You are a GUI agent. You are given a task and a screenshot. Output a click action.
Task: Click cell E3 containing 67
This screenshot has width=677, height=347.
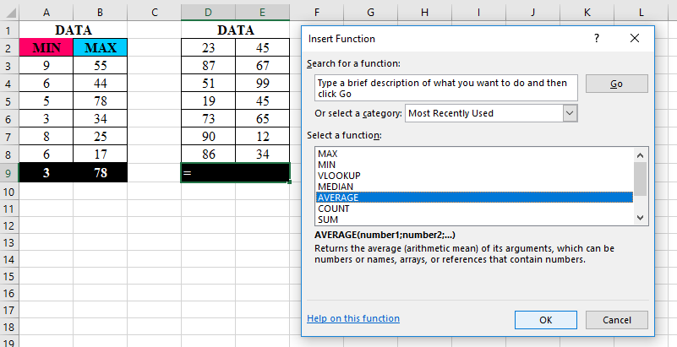pyautogui.click(x=263, y=66)
